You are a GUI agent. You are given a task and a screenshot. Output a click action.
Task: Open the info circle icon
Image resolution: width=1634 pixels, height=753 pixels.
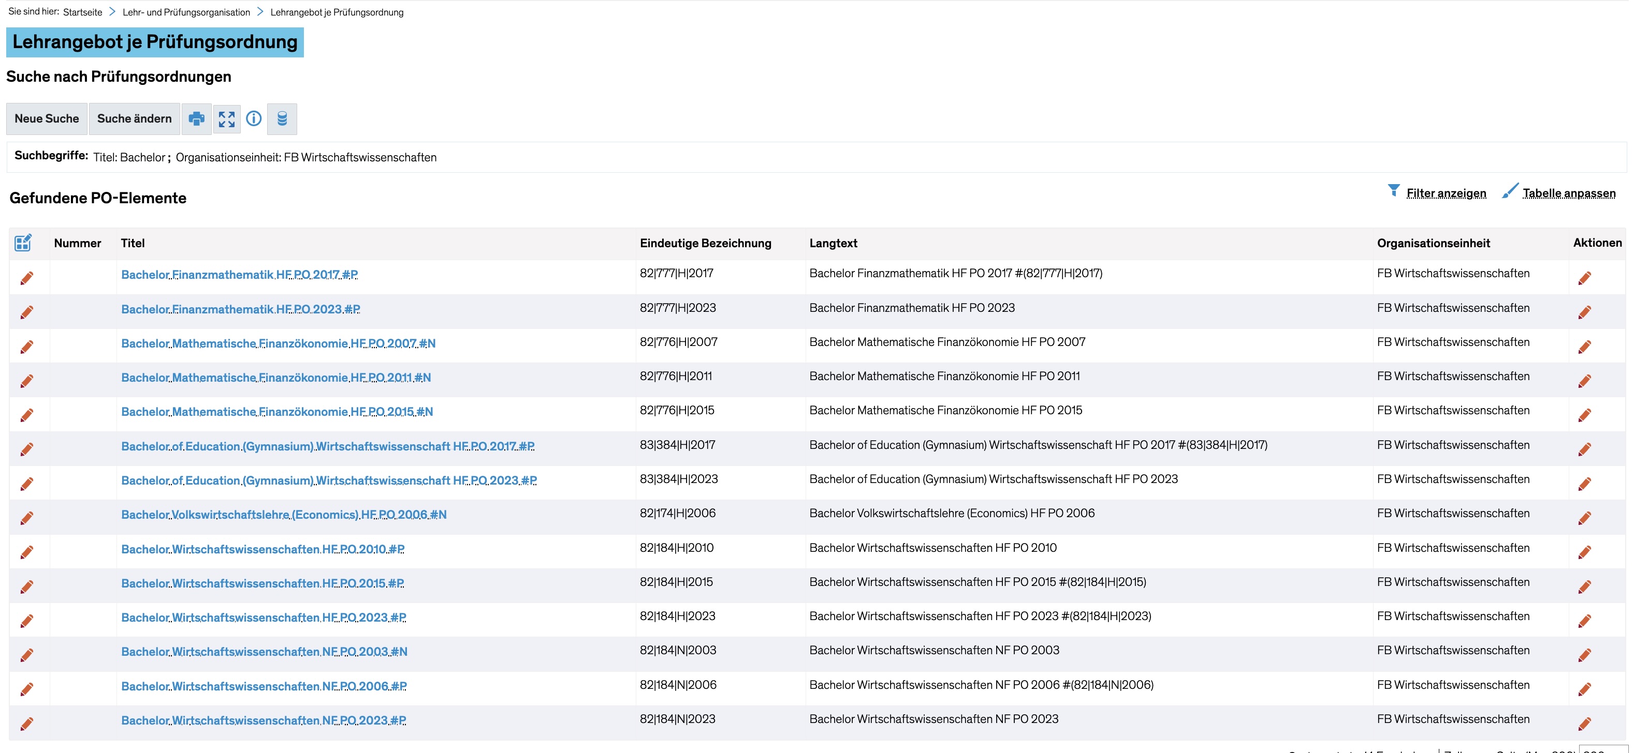click(x=254, y=118)
